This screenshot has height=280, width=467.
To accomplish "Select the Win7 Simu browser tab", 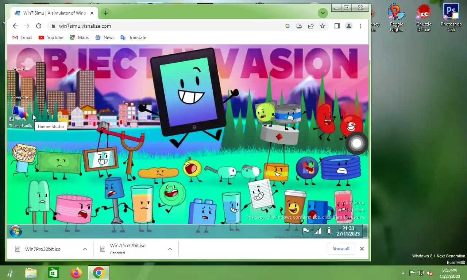I will pos(54,13).
